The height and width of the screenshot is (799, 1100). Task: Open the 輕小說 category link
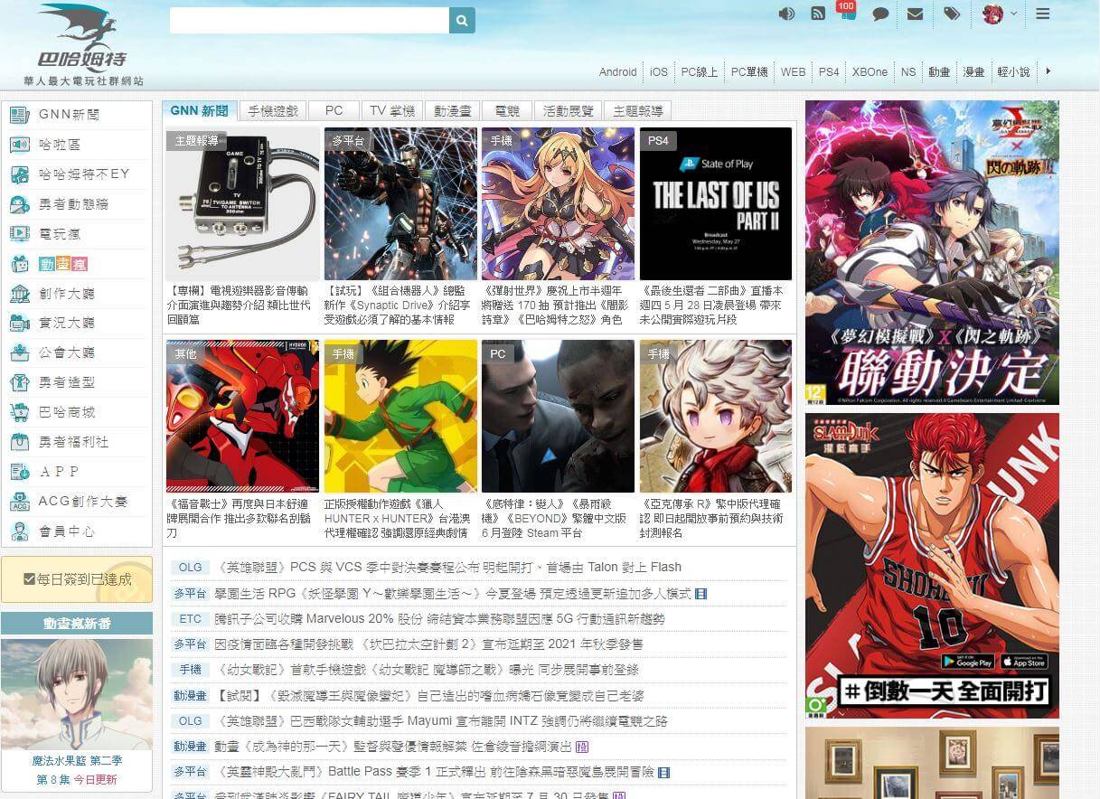pyautogui.click(x=1014, y=71)
